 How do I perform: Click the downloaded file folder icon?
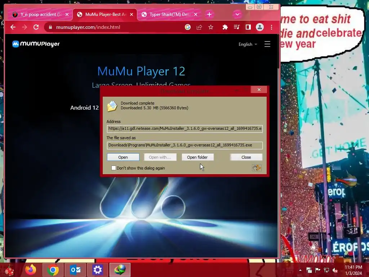click(x=112, y=106)
